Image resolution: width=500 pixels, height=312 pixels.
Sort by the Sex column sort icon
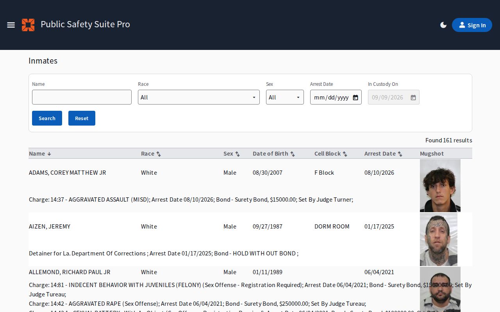[237, 154]
